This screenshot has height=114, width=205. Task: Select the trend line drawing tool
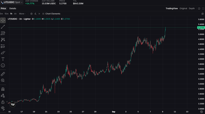pos(3,27)
